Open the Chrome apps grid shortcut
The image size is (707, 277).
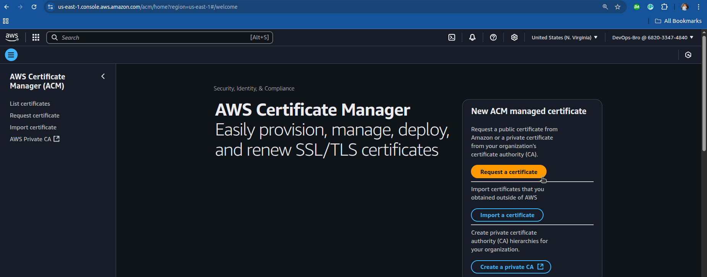click(x=6, y=21)
